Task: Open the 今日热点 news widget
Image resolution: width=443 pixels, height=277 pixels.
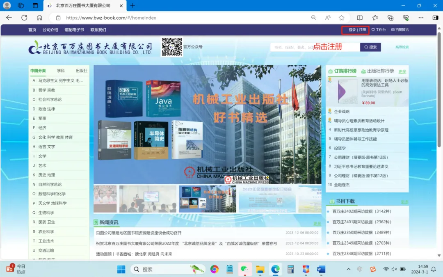Action: (x=16, y=269)
